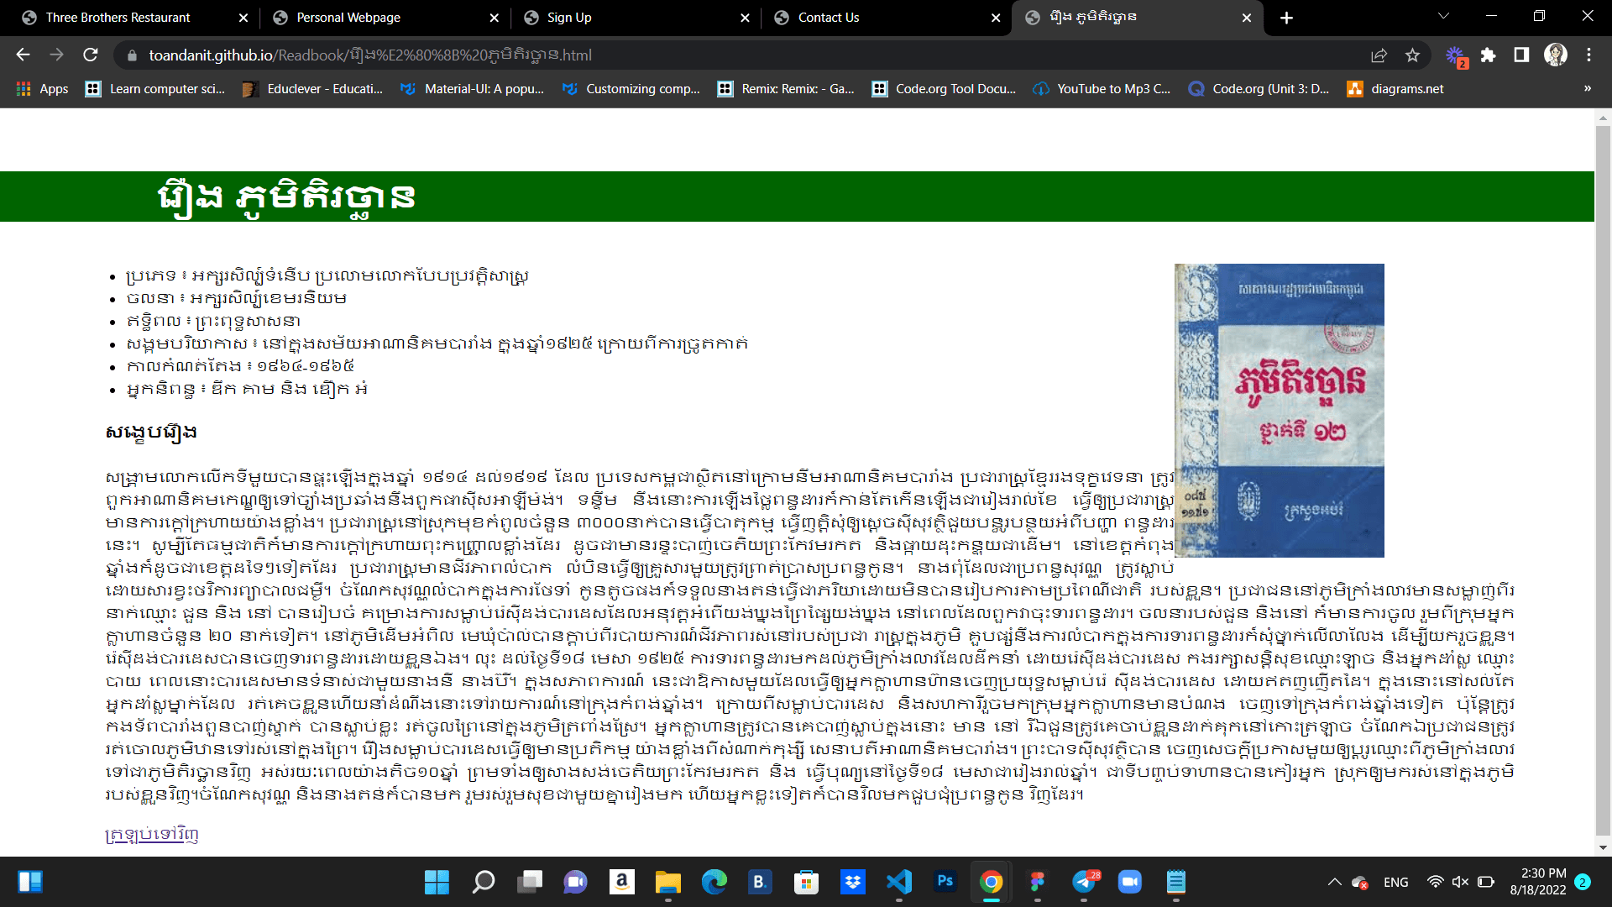The width and height of the screenshot is (1612, 907).
Task: Open the Windows Start menu
Action: point(437,882)
